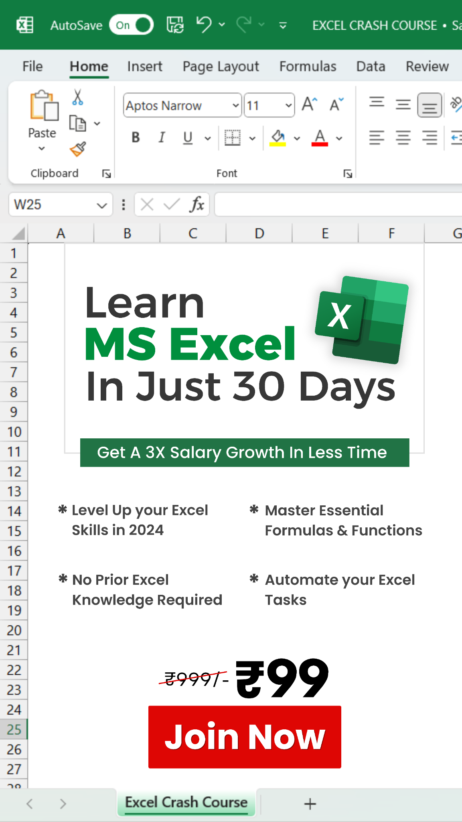Open the Borders dropdown arrow
This screenshot has height=822, width=462.
coord(252,138)
